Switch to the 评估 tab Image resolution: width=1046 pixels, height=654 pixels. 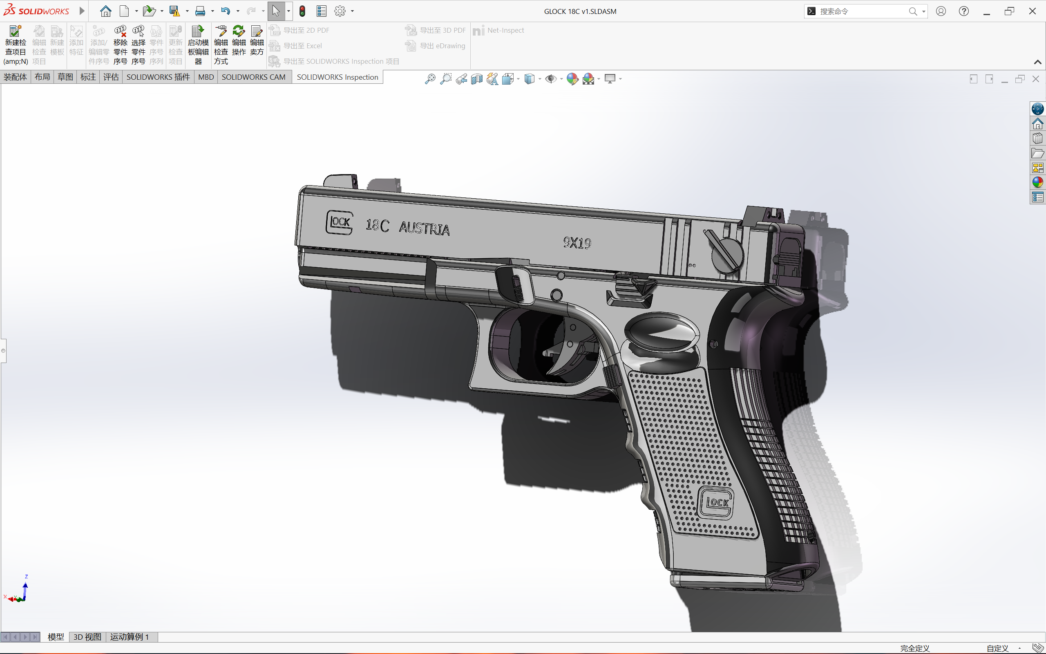coord(111,77)
